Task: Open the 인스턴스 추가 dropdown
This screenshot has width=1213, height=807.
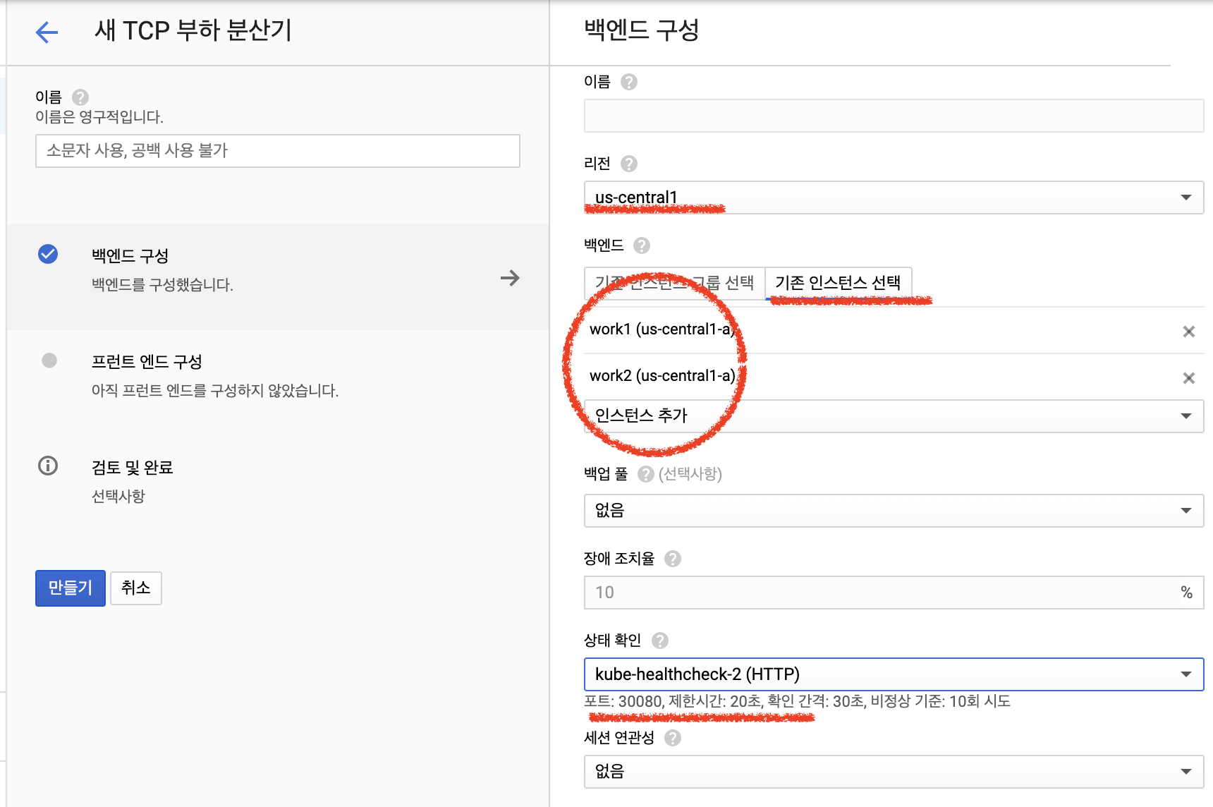Action: pyautogui.click(x=894, y=416)
